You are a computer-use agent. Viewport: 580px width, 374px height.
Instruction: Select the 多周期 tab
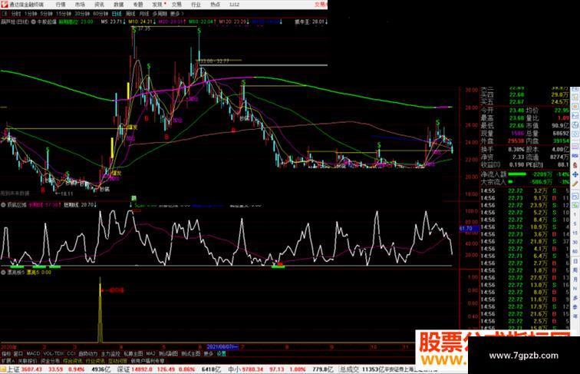160,14
